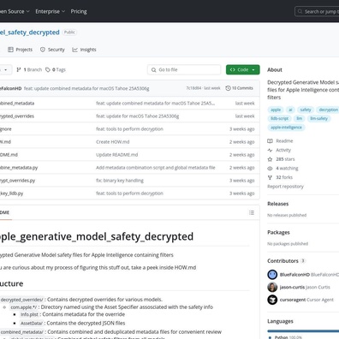This screenshot has height=339, width=339.
Task: Open cursoragent contributor avatar
Action: pos(272,300)
